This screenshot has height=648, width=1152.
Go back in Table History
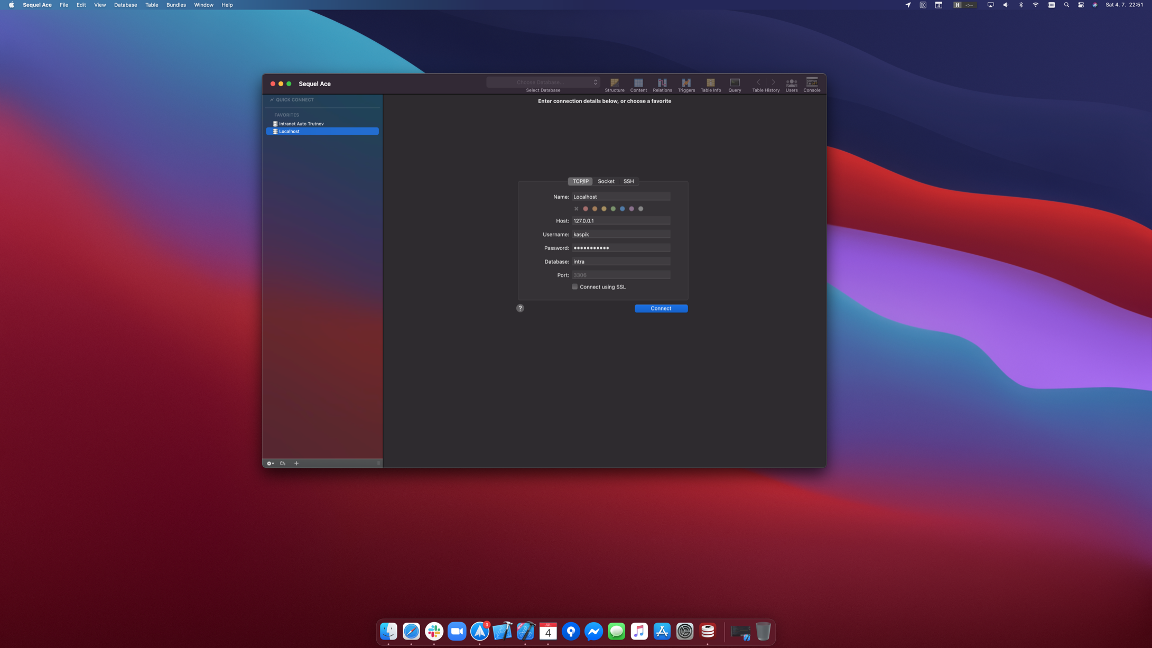(758, 82)
